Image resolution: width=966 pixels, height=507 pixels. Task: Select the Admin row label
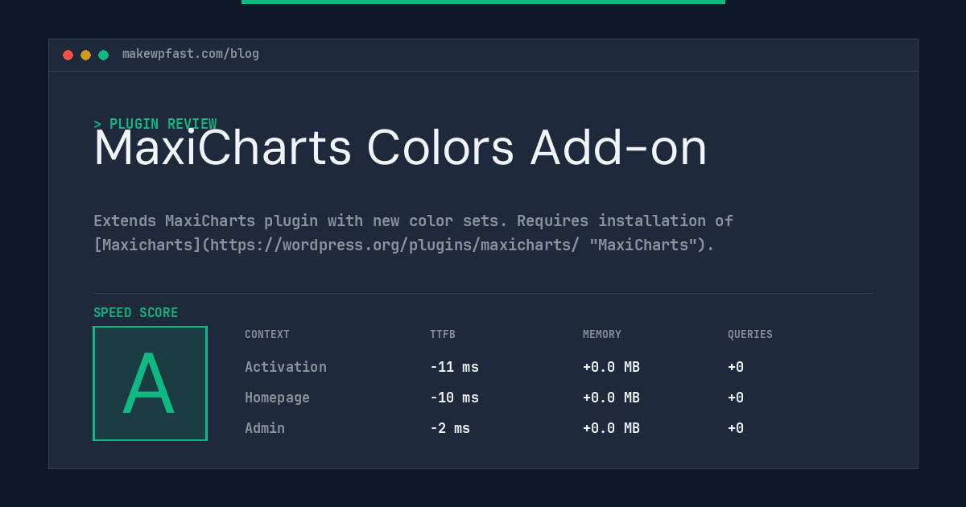[x=265, y=428]
